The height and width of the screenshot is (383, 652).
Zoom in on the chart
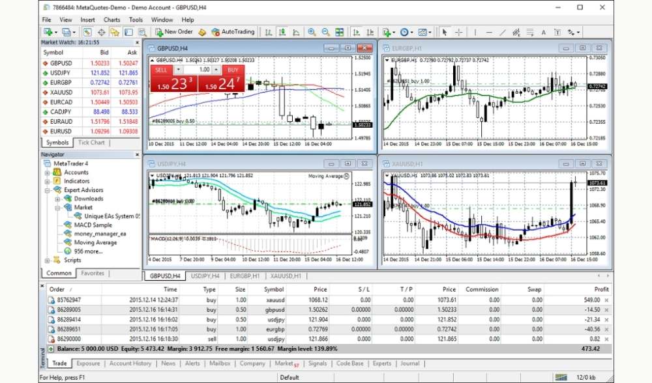tap(312, 32)
